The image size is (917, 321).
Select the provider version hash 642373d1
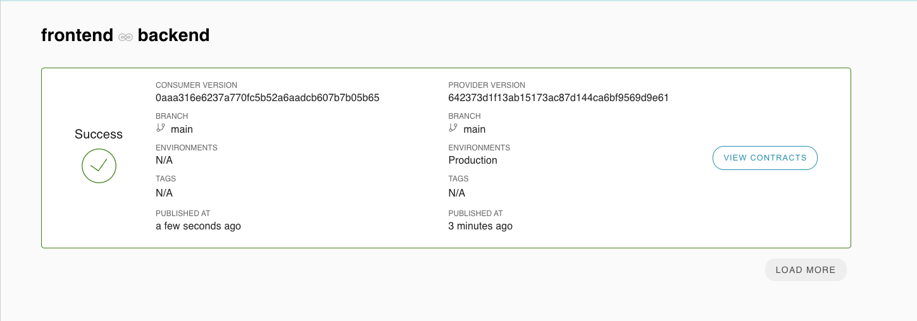pos(559,98)
